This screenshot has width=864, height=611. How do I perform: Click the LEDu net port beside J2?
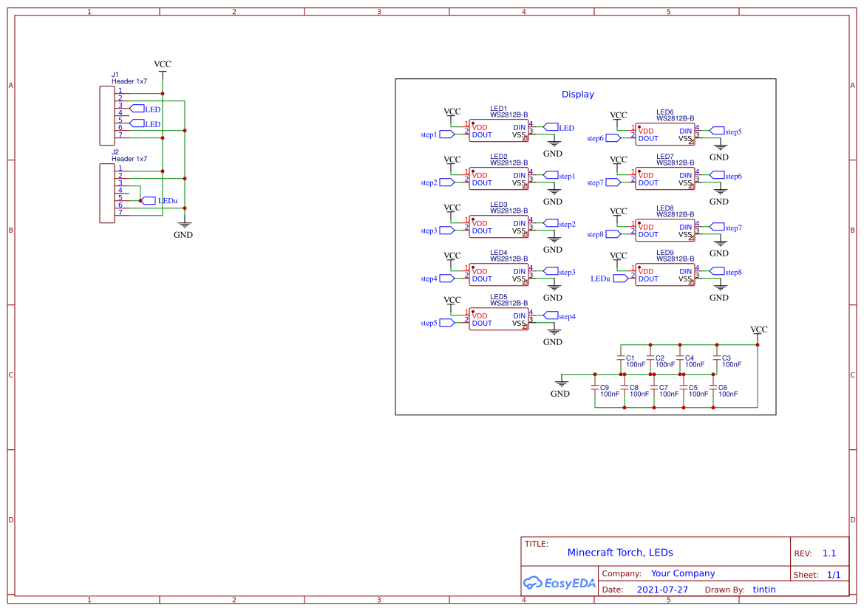click(149, 201)
